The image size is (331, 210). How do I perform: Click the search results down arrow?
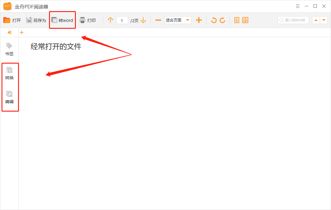tap(324, 20)
